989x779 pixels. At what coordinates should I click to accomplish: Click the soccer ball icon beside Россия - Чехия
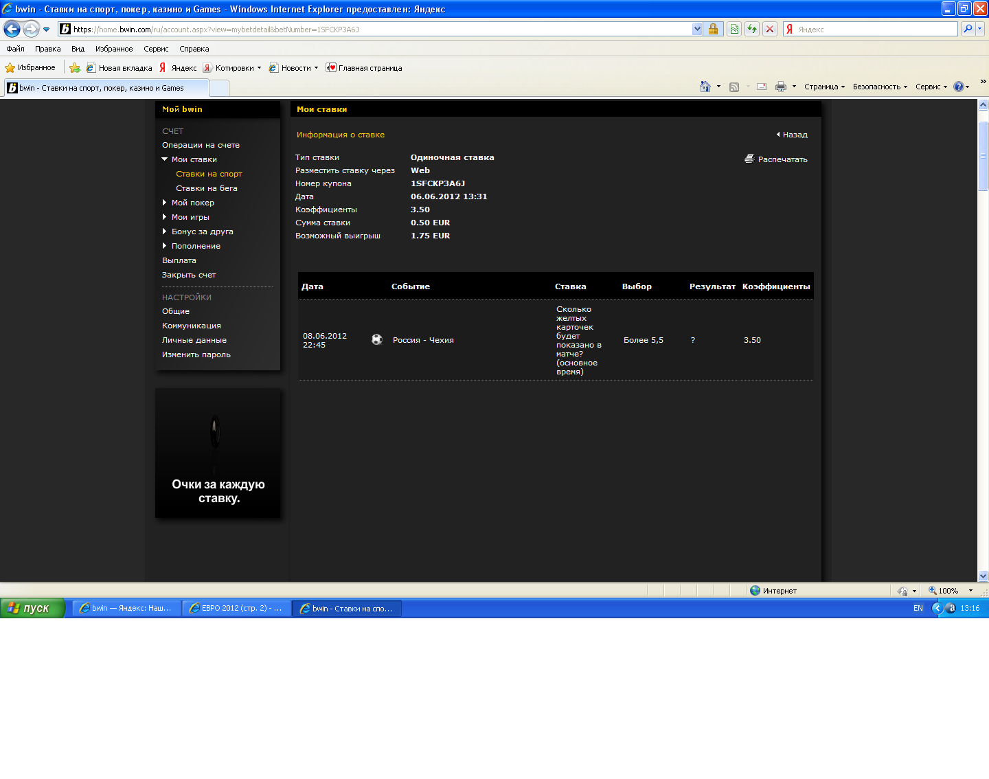(377, 339)
